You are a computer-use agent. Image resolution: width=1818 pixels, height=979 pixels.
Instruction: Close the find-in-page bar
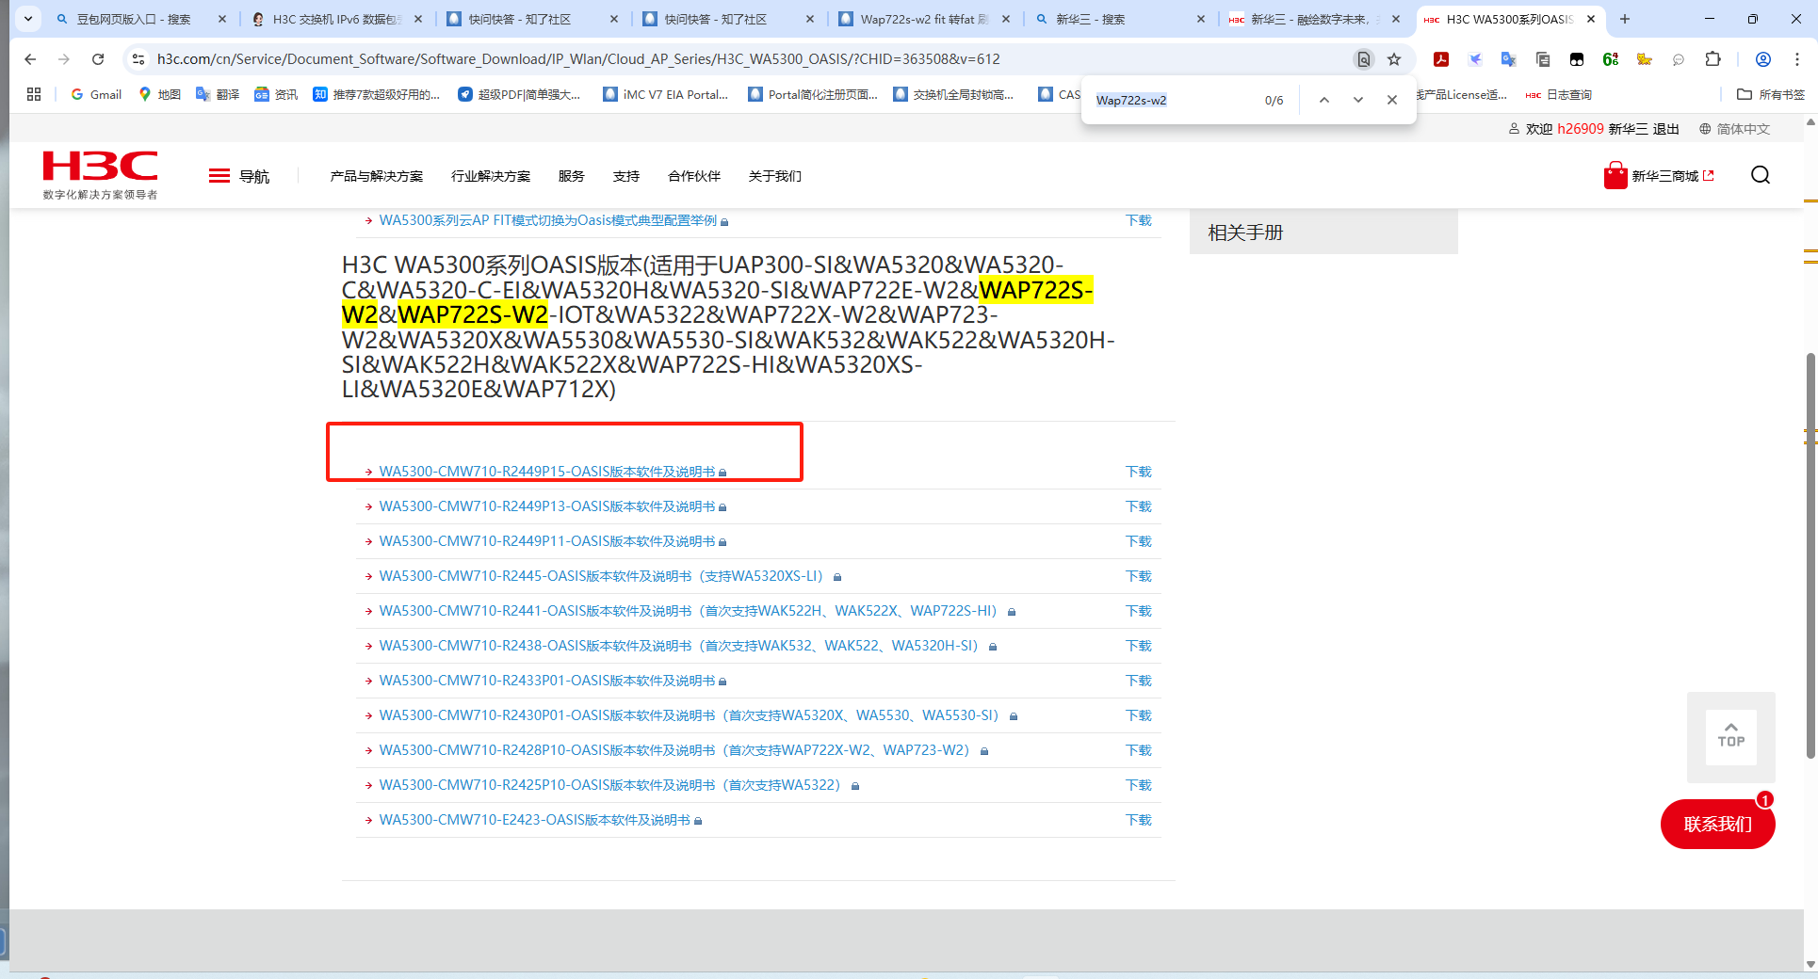[x=1391, y=100]
